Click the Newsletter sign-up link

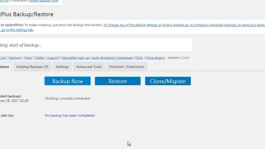[75, 58]
